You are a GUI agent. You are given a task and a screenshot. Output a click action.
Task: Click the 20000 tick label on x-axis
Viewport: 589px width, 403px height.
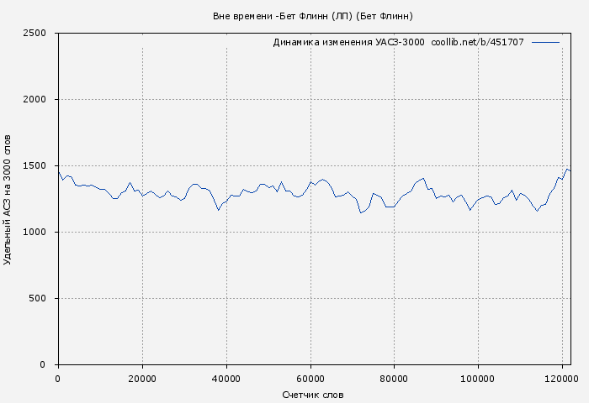[x=142, y=379]
